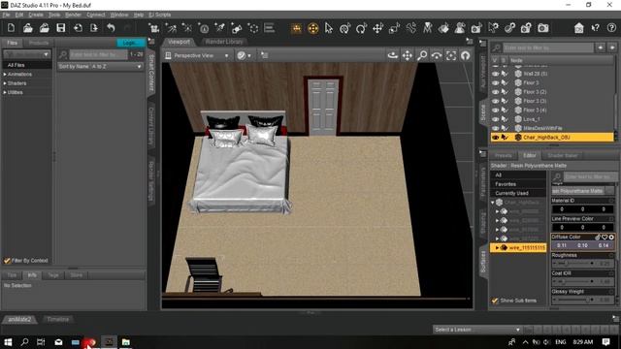Select the Scale tool
621x349 pixels.
394,28
